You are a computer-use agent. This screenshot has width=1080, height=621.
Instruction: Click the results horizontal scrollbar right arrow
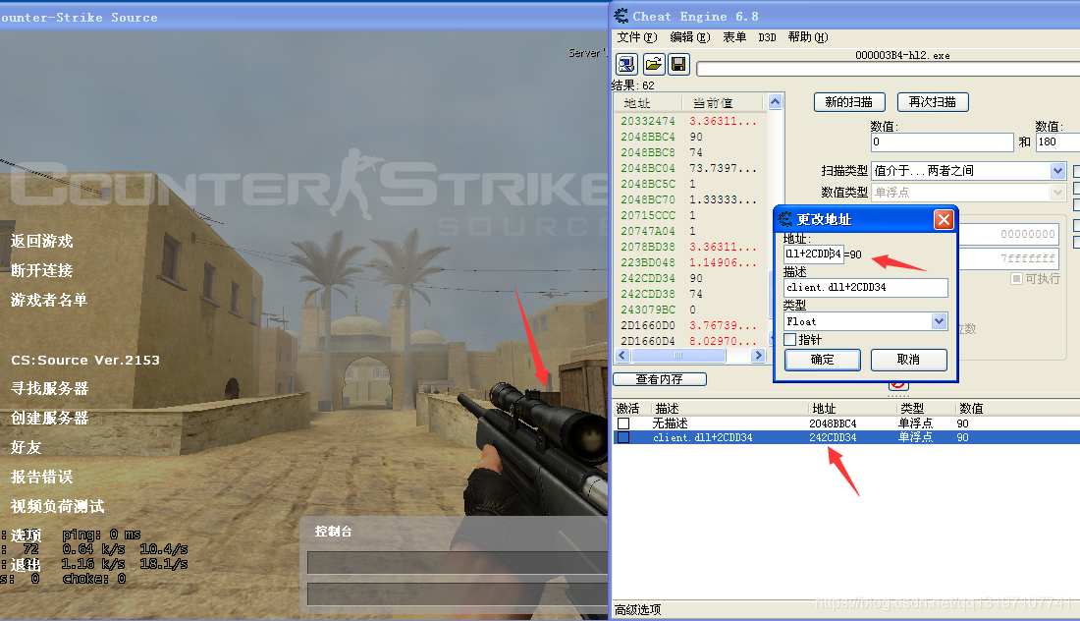758,356
